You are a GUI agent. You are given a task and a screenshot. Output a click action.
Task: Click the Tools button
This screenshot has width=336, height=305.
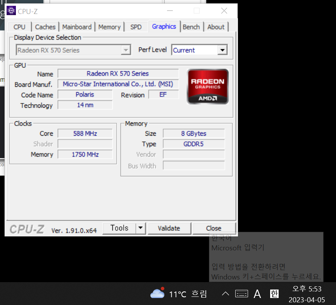[119, 228]
